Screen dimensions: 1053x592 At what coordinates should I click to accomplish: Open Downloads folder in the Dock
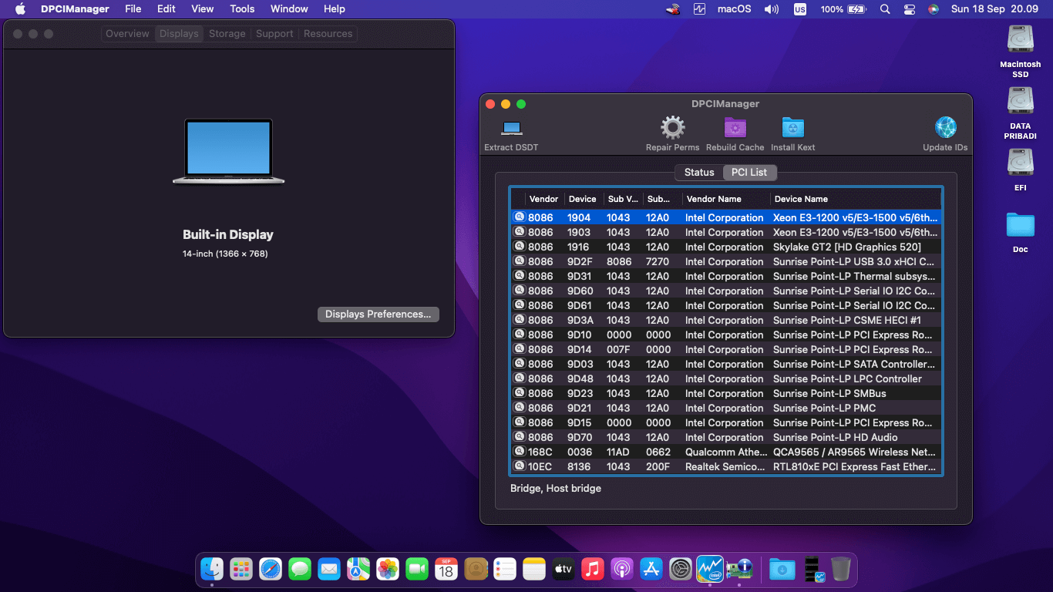pos(782,569)
